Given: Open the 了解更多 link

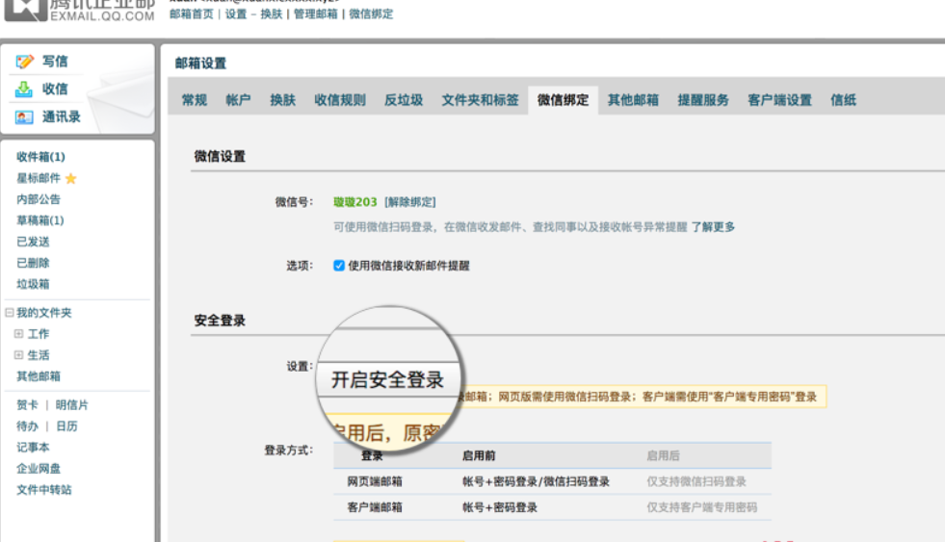Looking at the screenshot, I should tap(713, 227).
